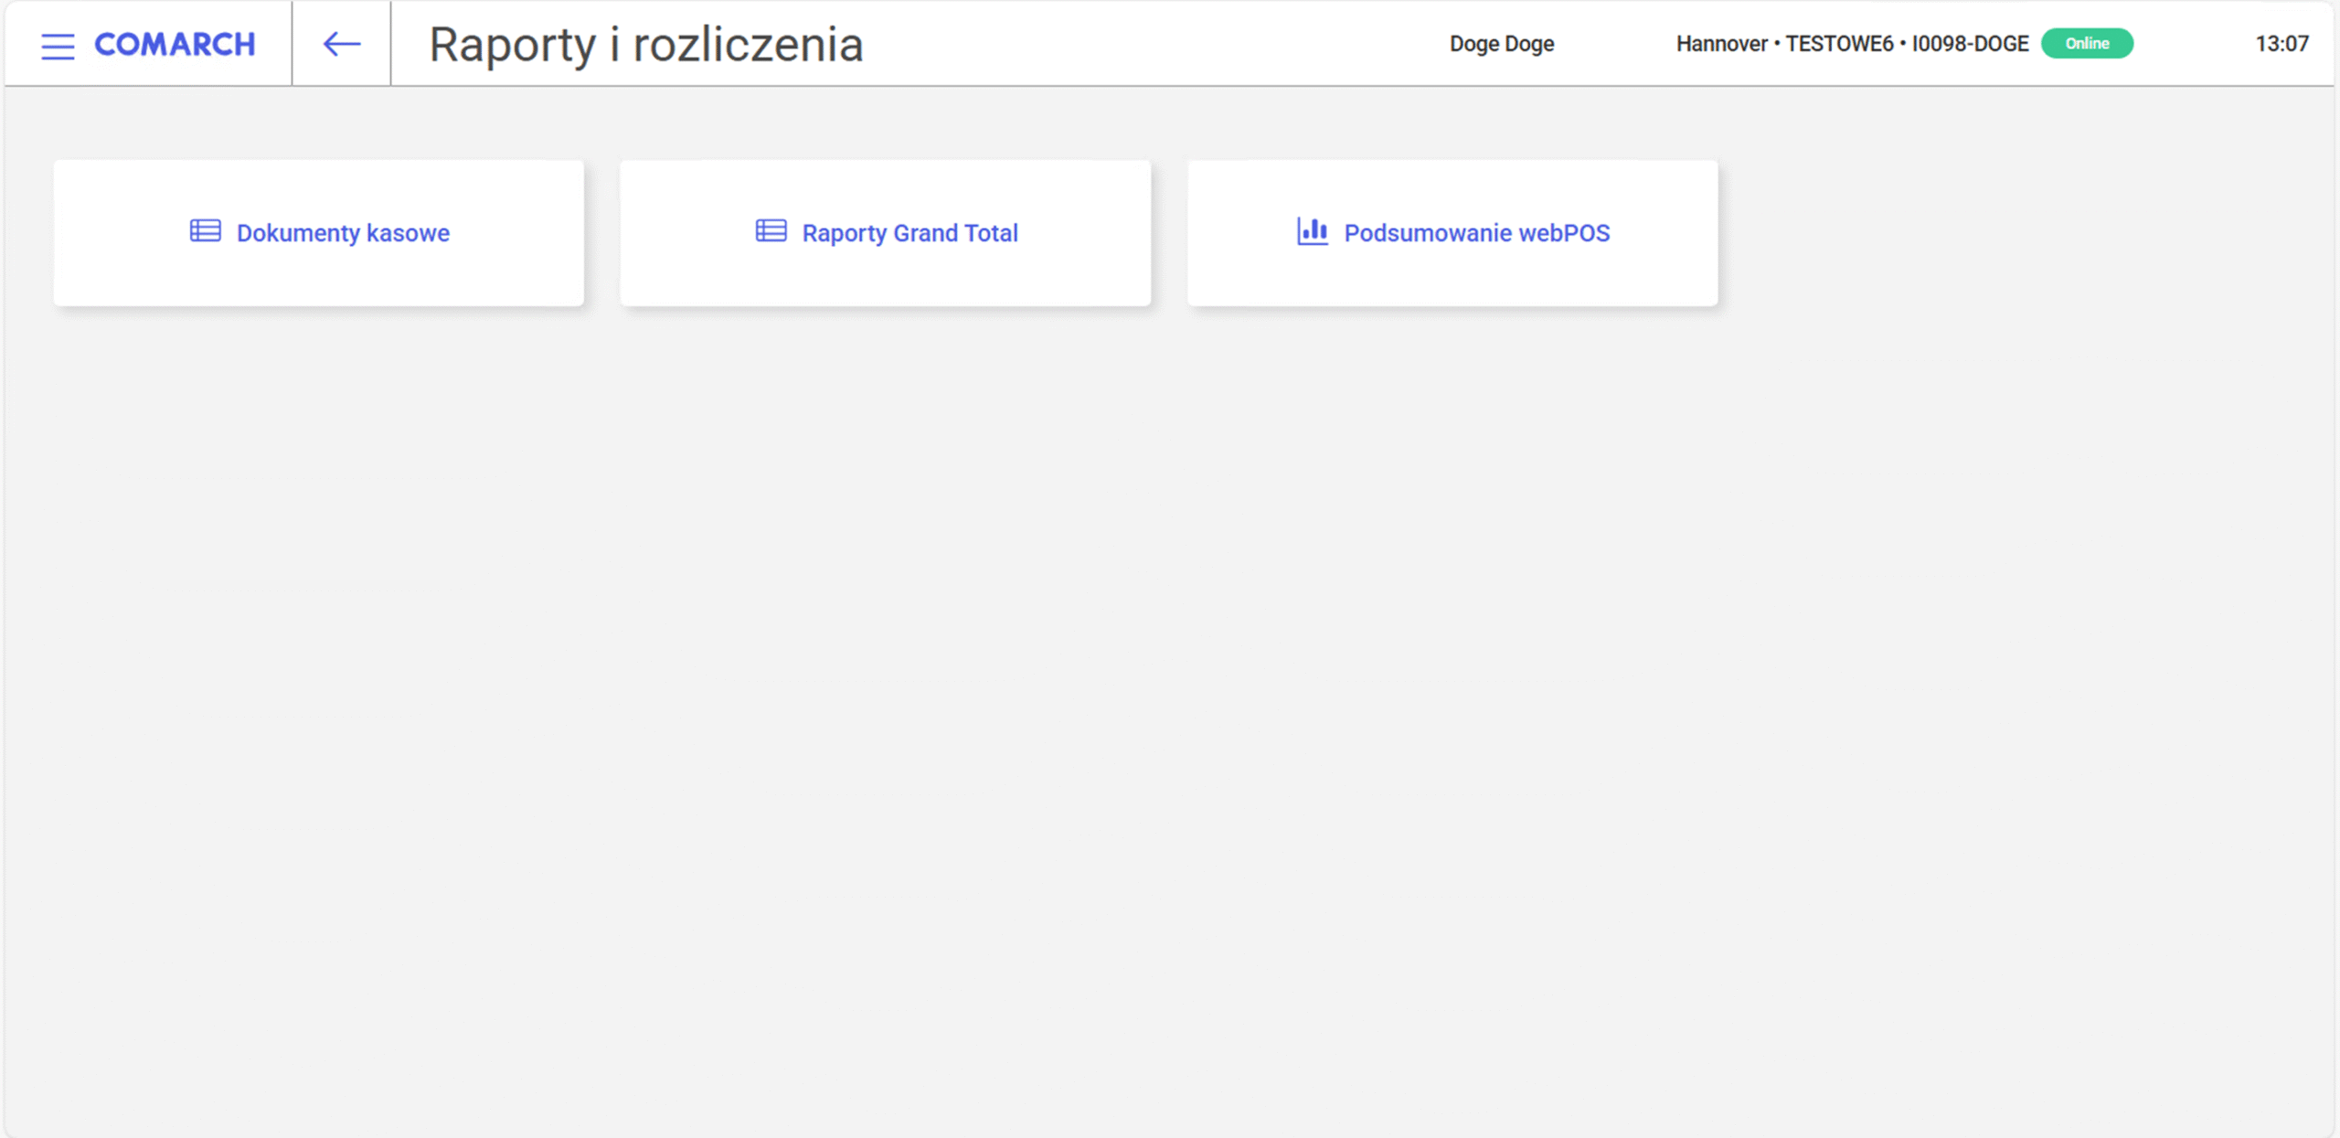2340x1138 pixels.
Task: Click the Podsumowanie webPOS bar chart icon
Action: 1313,230
